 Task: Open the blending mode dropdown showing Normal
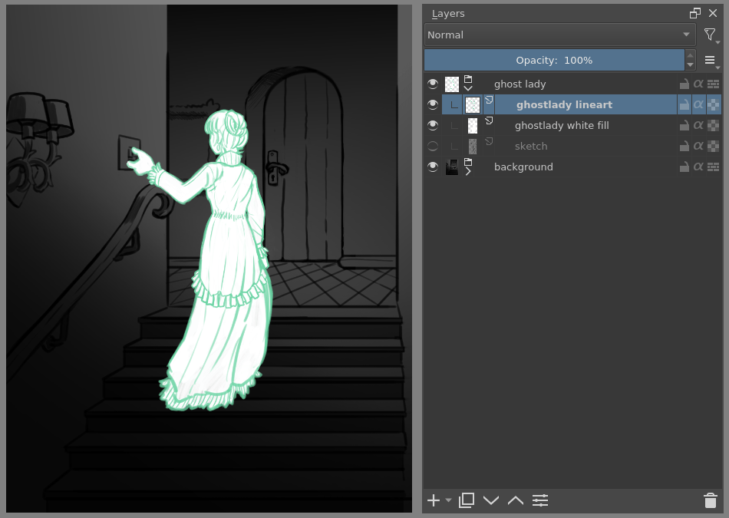pyautogui.click(x=559, y=35)
